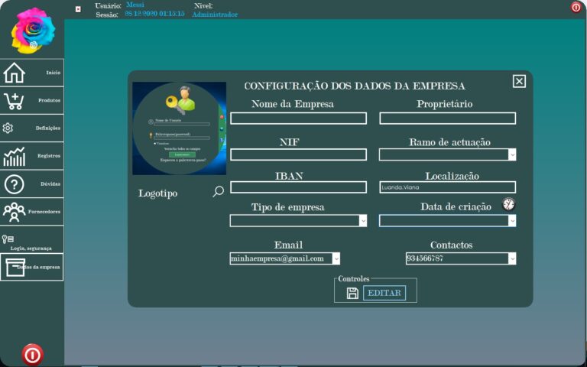
Task: Click the key security icon
Action: [x=8, y=239]
